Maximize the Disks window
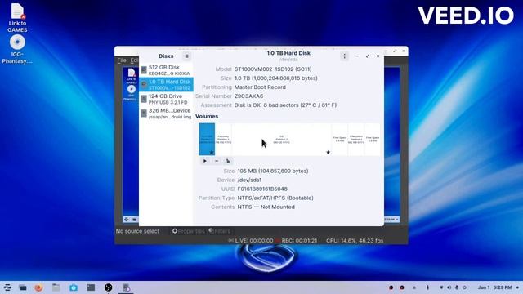The image size is (523, 294). coord(368,56)
